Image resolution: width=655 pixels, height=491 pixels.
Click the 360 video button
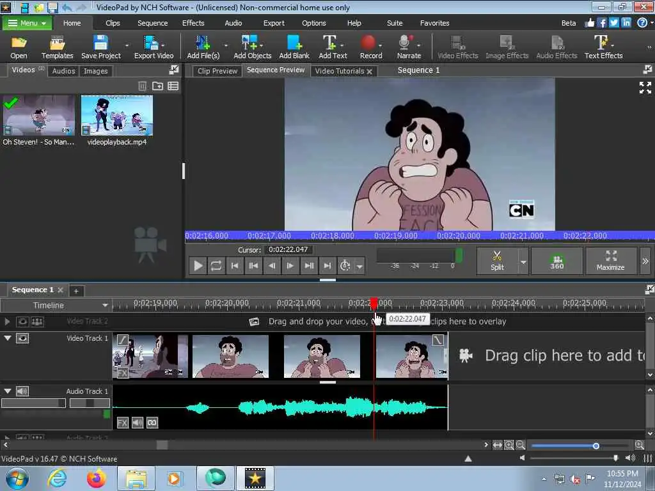[x=556, y=261]
